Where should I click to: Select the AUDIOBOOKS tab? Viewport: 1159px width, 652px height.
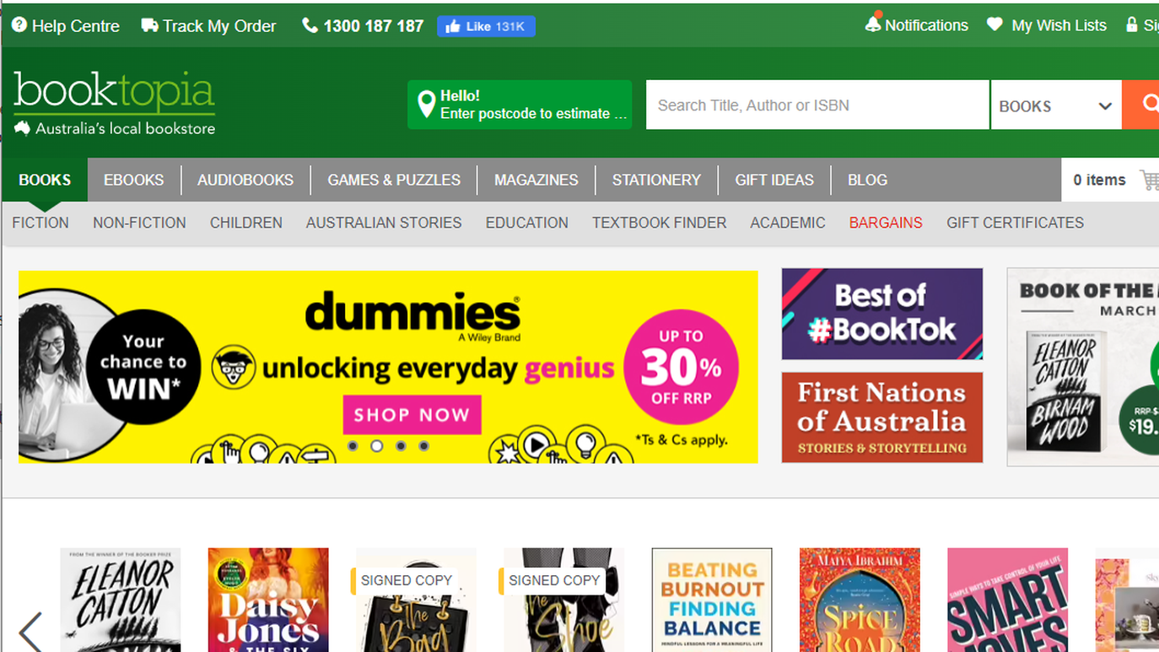pos(245,180)
